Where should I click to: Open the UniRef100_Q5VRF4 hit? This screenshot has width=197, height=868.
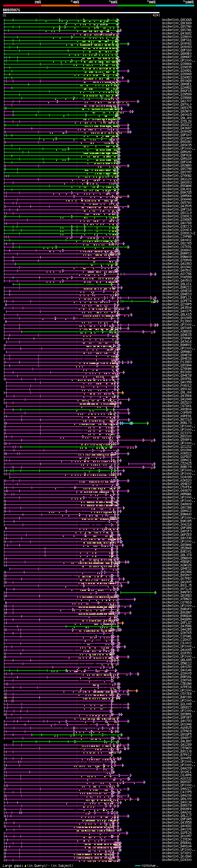pos(177,440)
